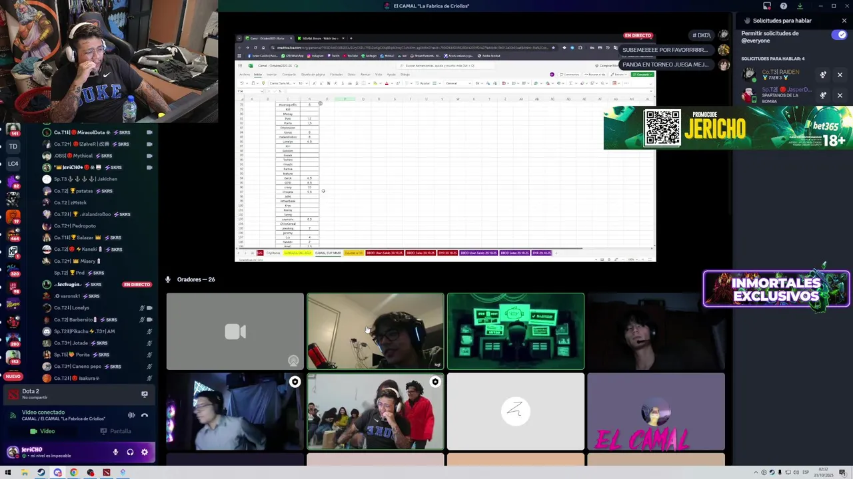Open font size dropdown showing 10
Screen dimensions: 853x479
301,83
